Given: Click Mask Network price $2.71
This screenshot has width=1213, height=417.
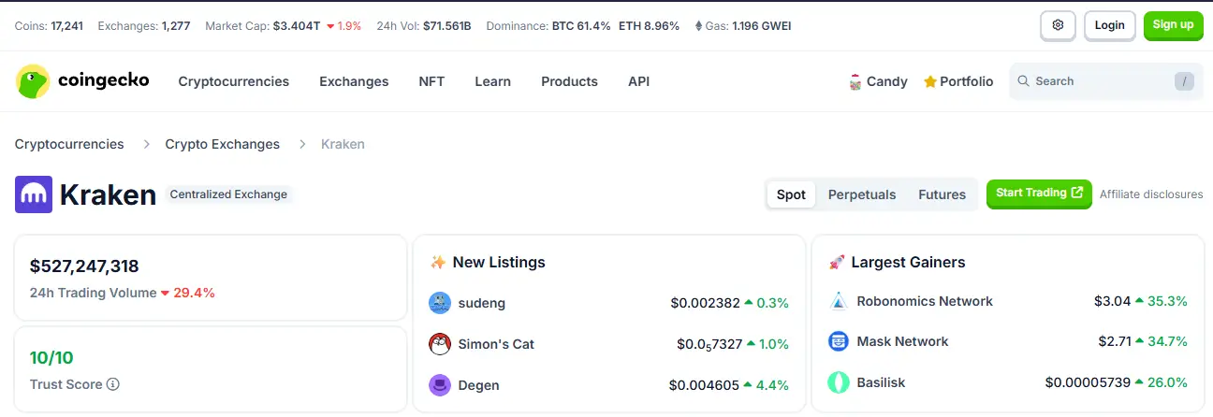Looking at the screenshot, I should coord(1115,341).
